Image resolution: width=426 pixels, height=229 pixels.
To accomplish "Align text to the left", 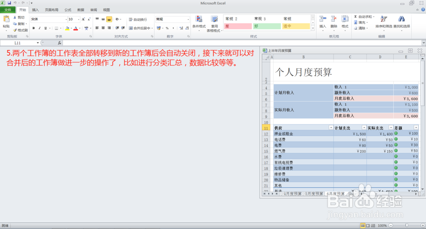I will pos(97,28).
